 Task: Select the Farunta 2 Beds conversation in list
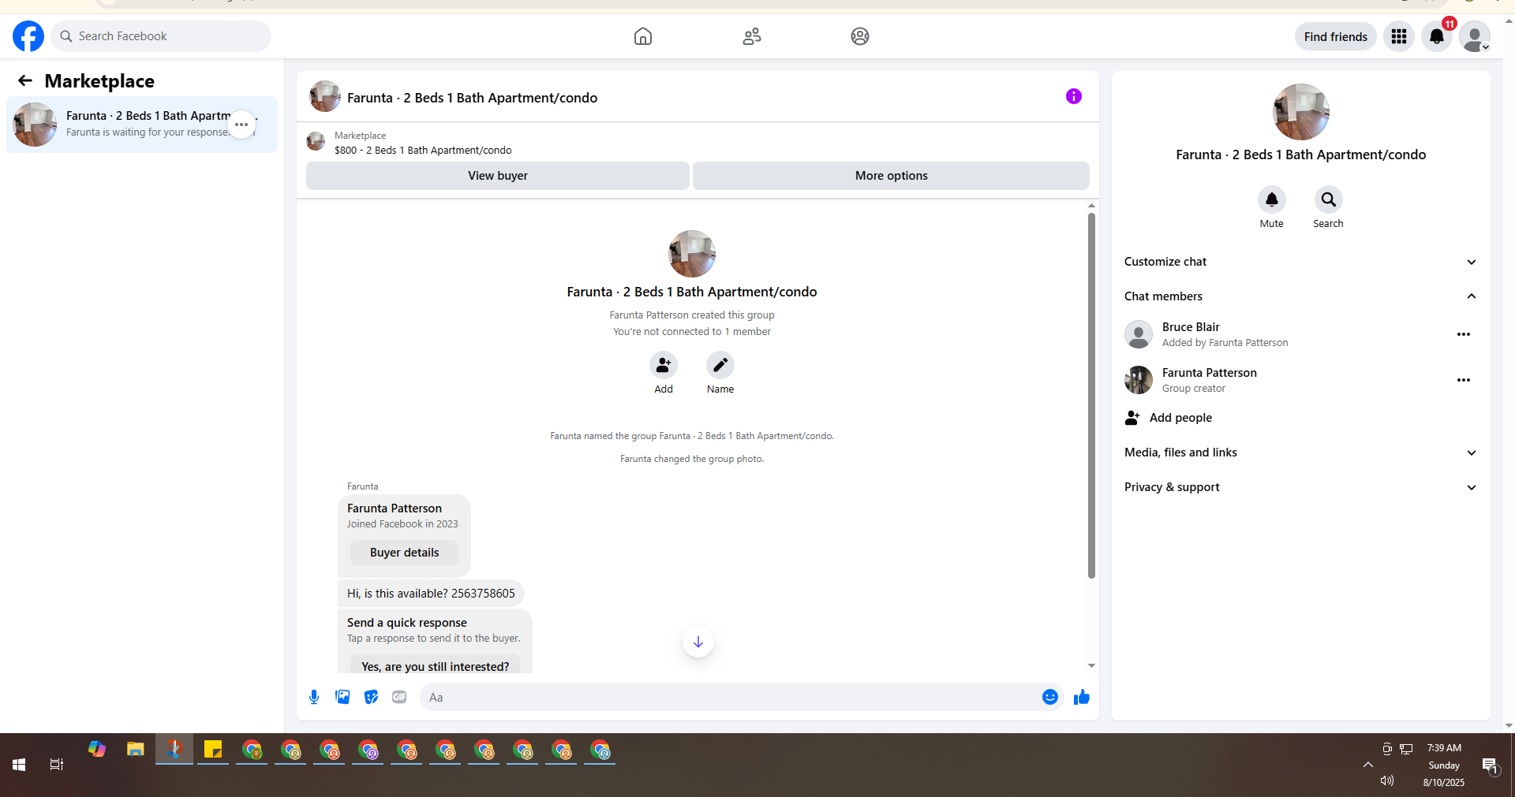pyautogui.click(x=142, y=125)
